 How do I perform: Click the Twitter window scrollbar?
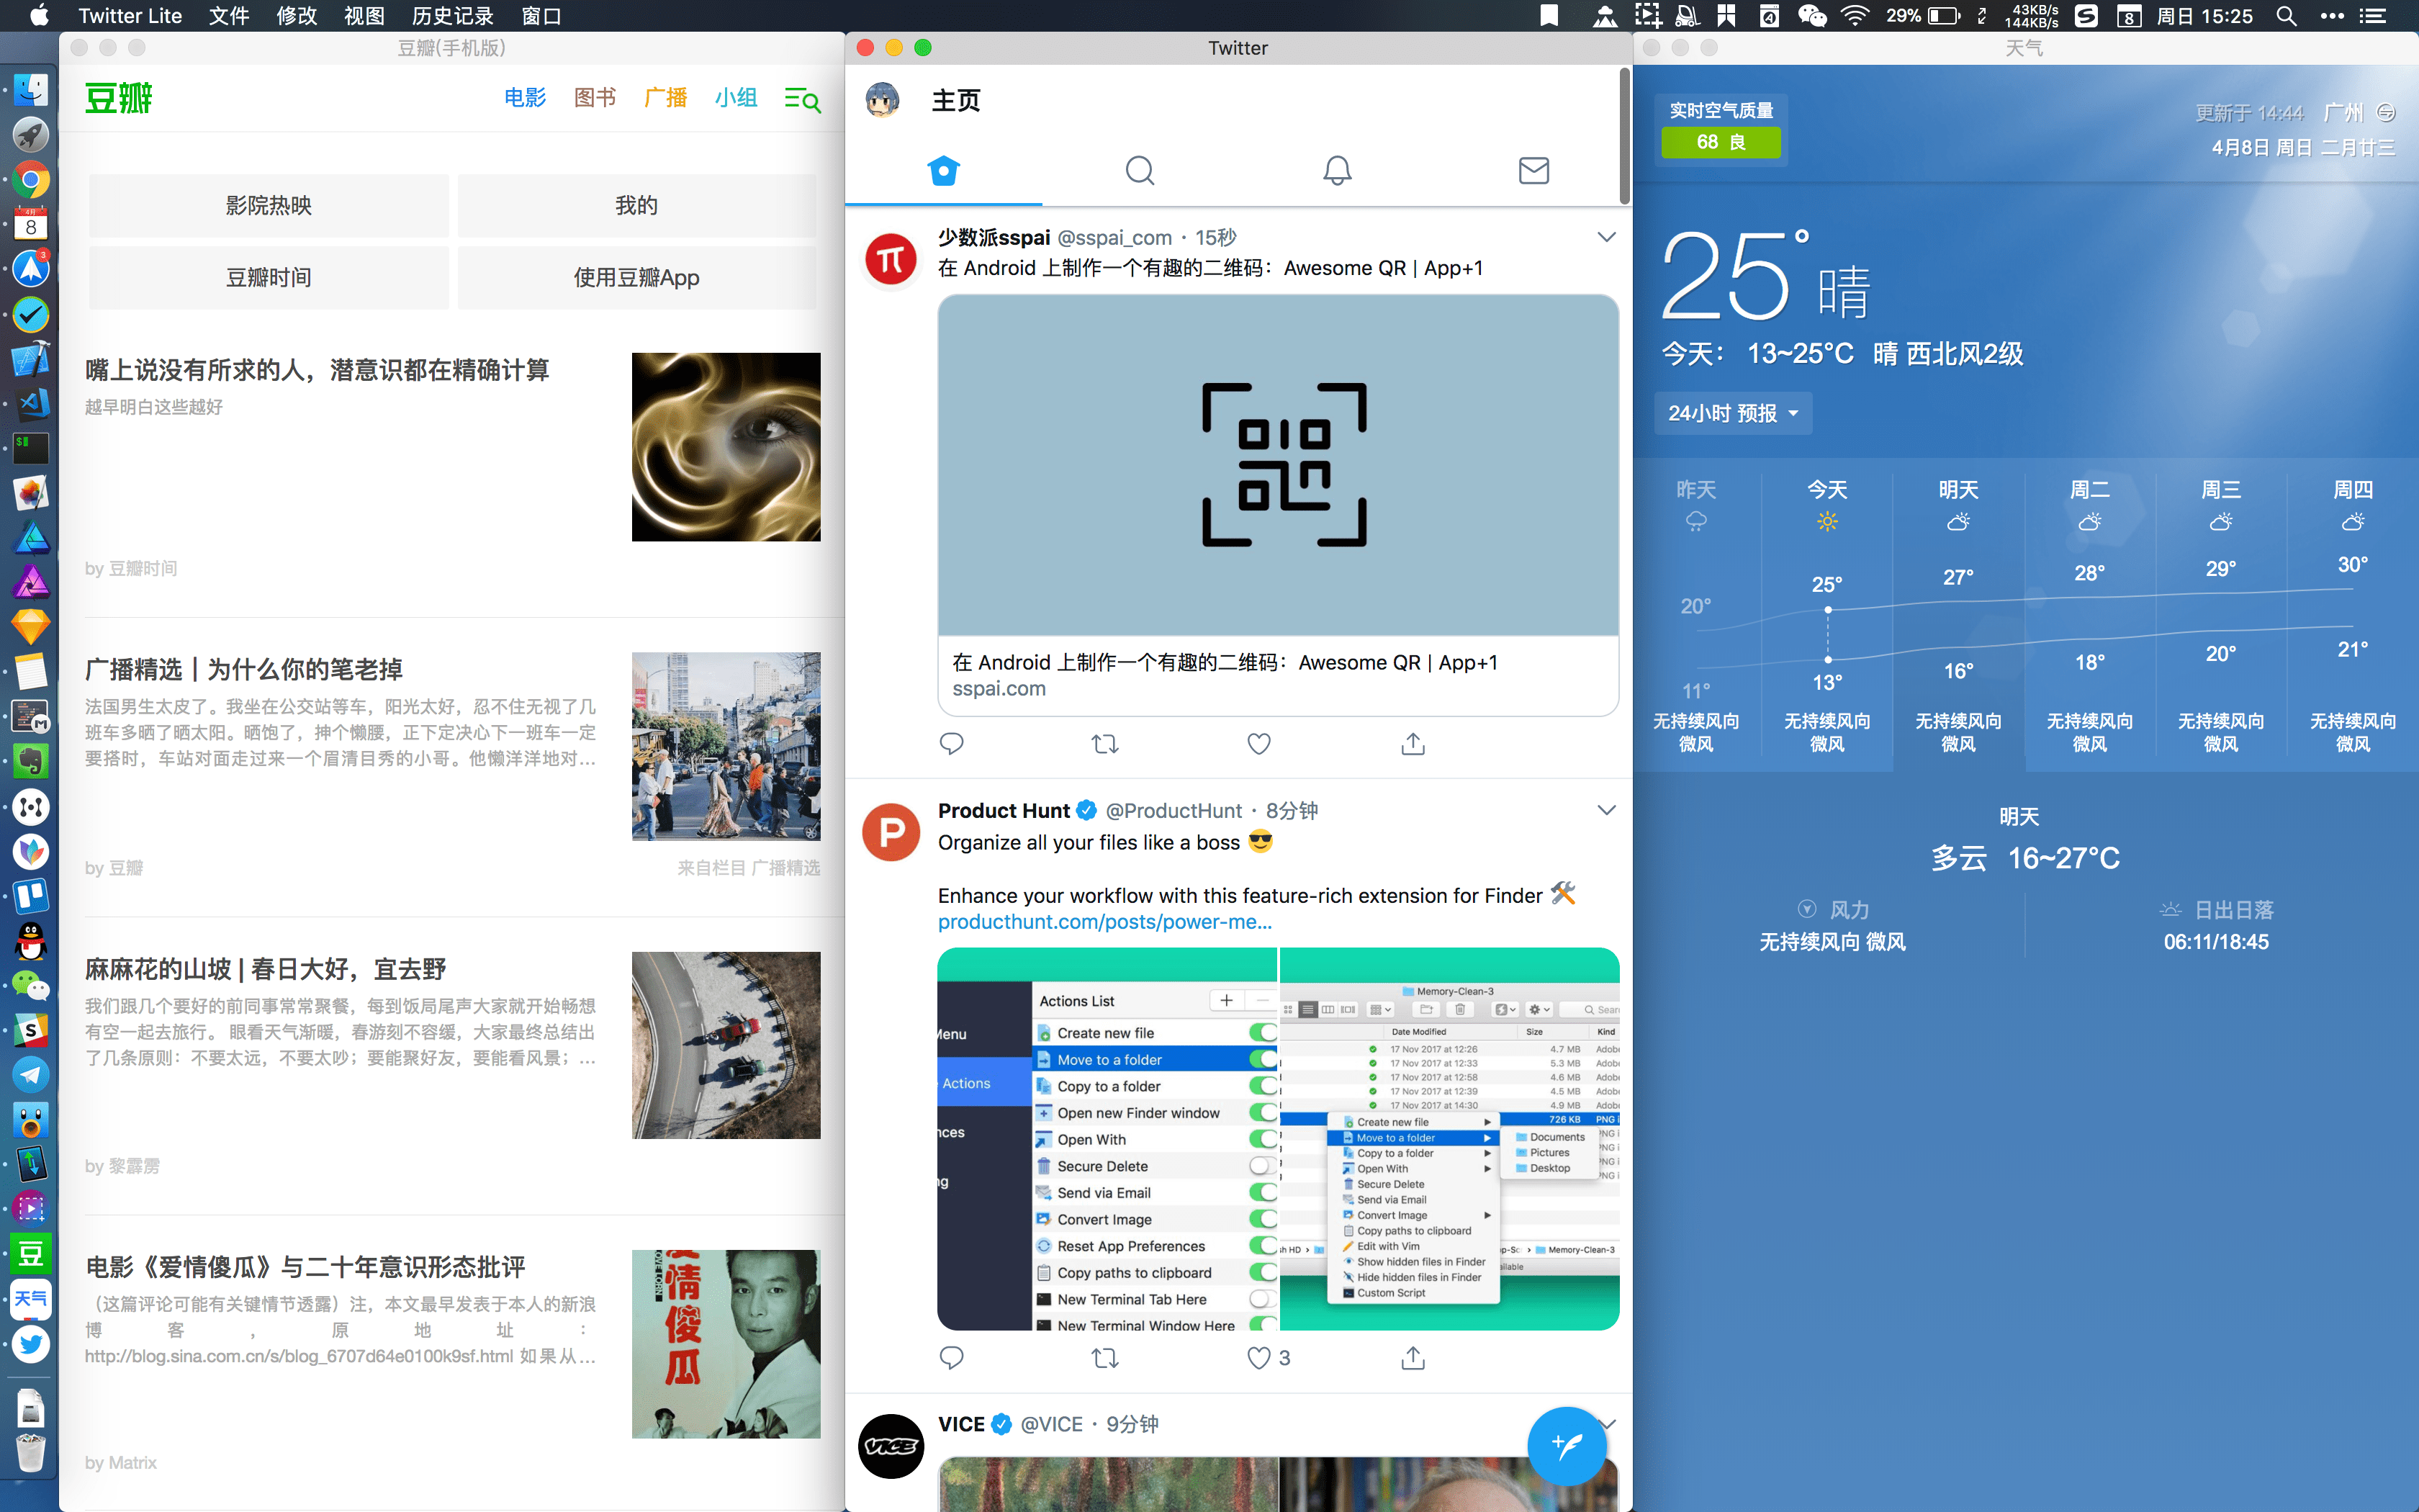(x=1624, y=135)
